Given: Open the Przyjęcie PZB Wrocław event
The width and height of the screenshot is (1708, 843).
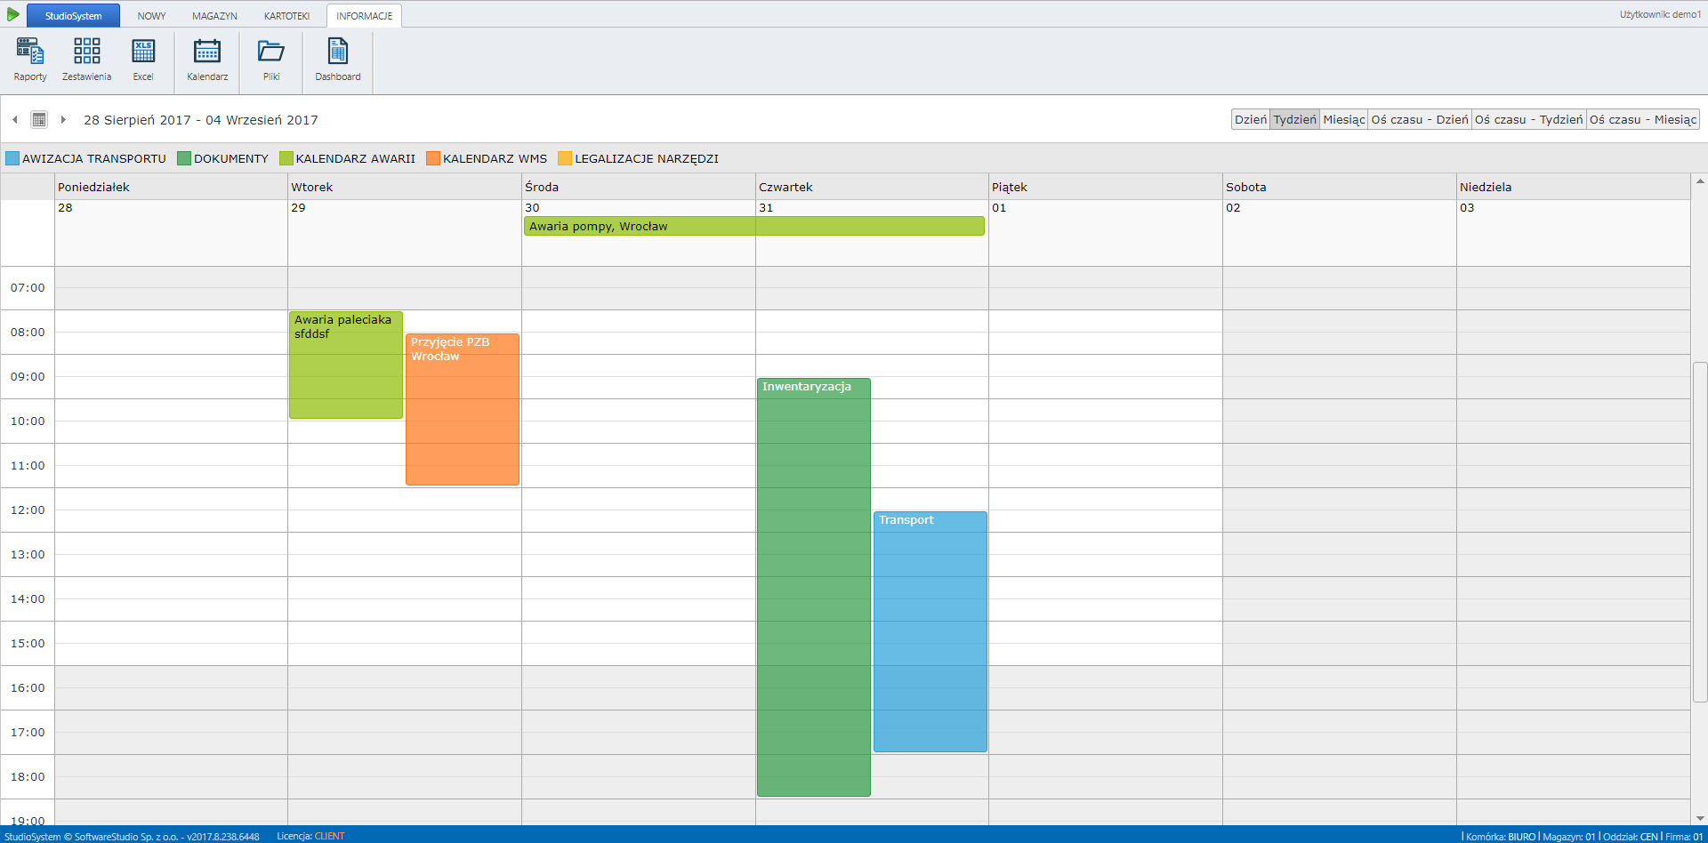Looking at the screenshot, I should [x=463, y=409].
